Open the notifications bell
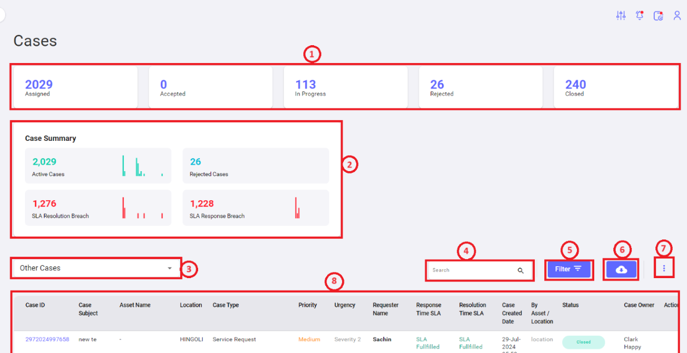This screenshot has height=353, width=687. click(639, 16)
